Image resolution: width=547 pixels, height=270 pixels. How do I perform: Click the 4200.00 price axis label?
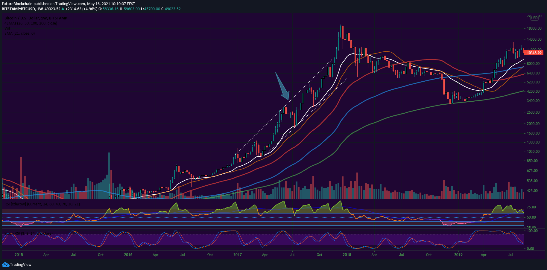coord(533,91)
